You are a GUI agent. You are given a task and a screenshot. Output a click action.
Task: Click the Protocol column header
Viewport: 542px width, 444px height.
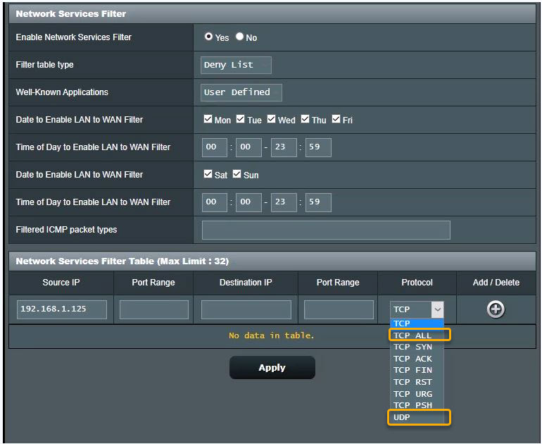pyautogui.click(x=417, y=283)
